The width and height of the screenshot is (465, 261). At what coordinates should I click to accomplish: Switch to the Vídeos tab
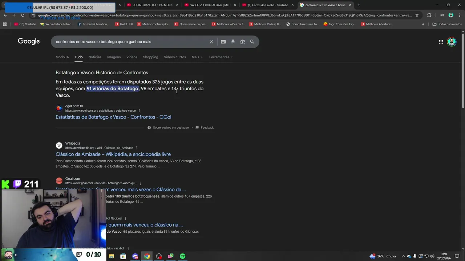[x=132, y=57]
